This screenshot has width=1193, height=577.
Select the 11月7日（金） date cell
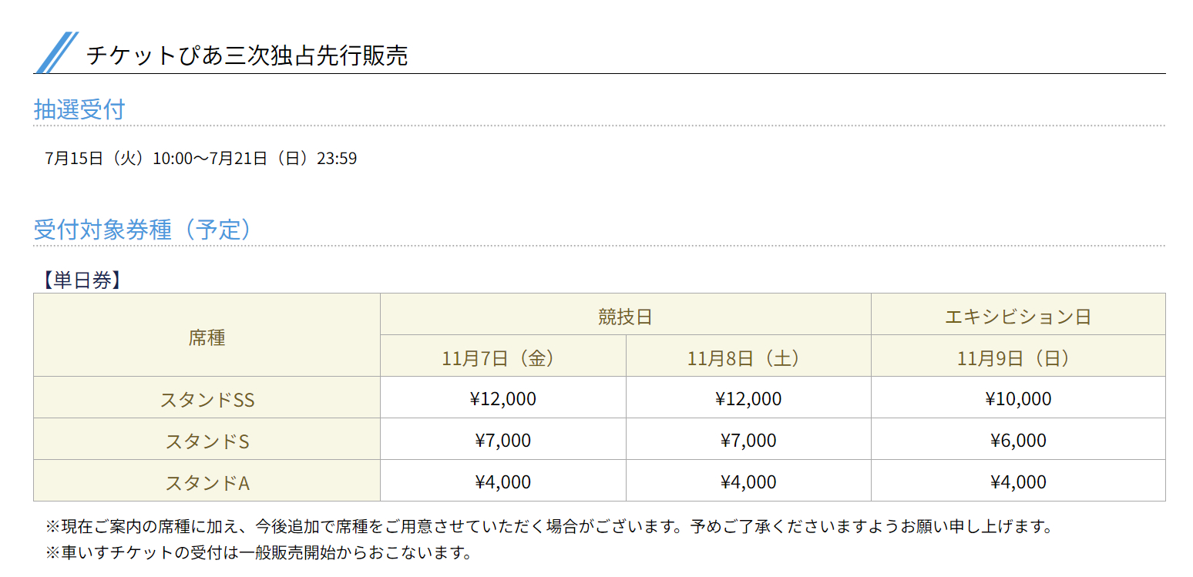point(503,356)
